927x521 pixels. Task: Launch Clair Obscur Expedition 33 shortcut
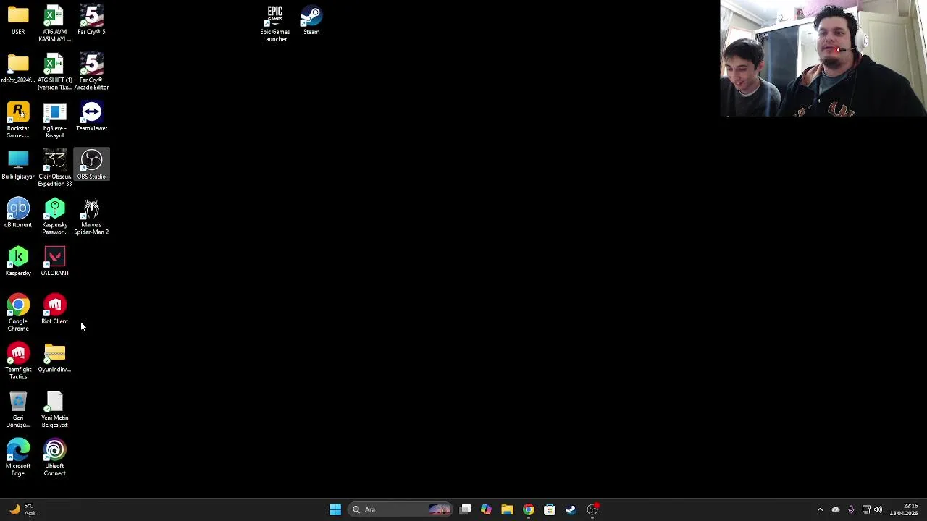click(x=54, y=169)
